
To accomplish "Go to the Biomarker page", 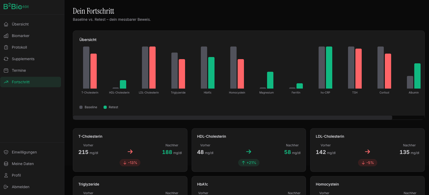I will click(x=21, y=36).
